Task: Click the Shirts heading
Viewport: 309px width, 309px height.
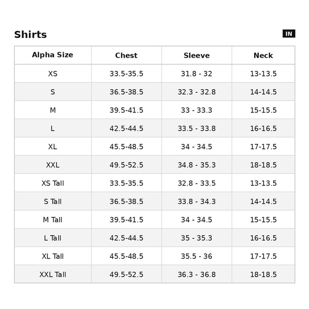Action: click(30, 35)
